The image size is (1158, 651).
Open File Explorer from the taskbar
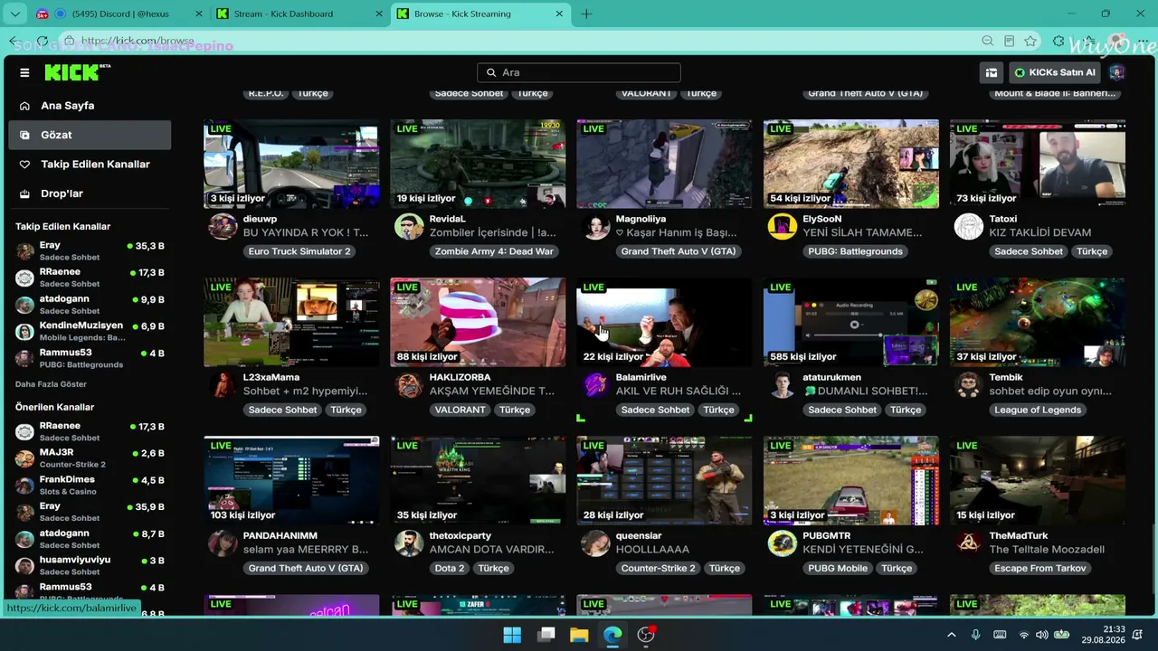pyautogui.click(x=579, y=635)
